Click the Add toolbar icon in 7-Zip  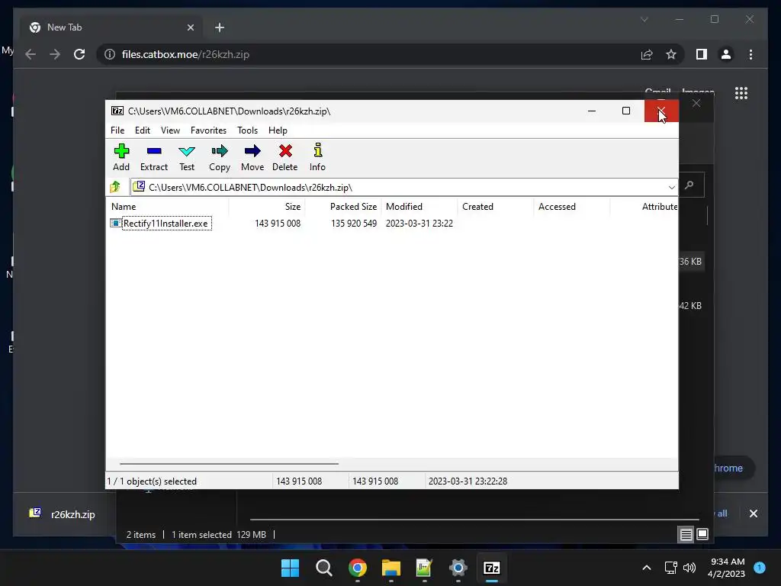pyautogui.click(x=121, y=157)
